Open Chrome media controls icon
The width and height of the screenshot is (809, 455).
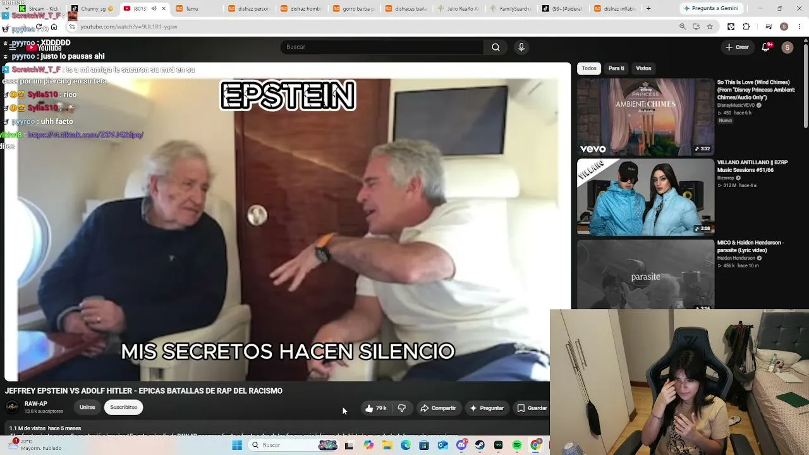point(769,27)
